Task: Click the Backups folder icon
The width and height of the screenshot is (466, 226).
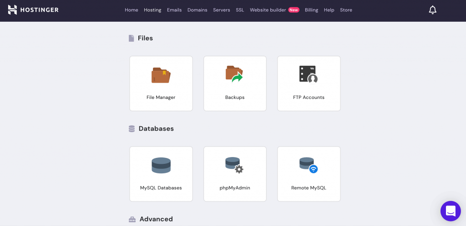Action: click(234, 74)
